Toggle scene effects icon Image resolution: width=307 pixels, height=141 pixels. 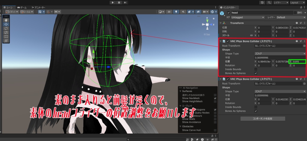coord(189,12)
